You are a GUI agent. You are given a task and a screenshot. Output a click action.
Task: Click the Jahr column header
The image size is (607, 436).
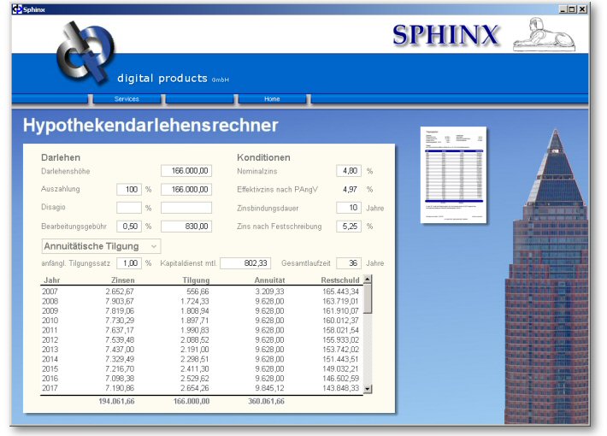pos(52,280)
